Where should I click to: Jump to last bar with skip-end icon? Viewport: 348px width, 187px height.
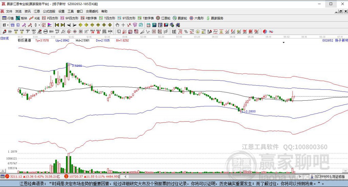[63, 25]
